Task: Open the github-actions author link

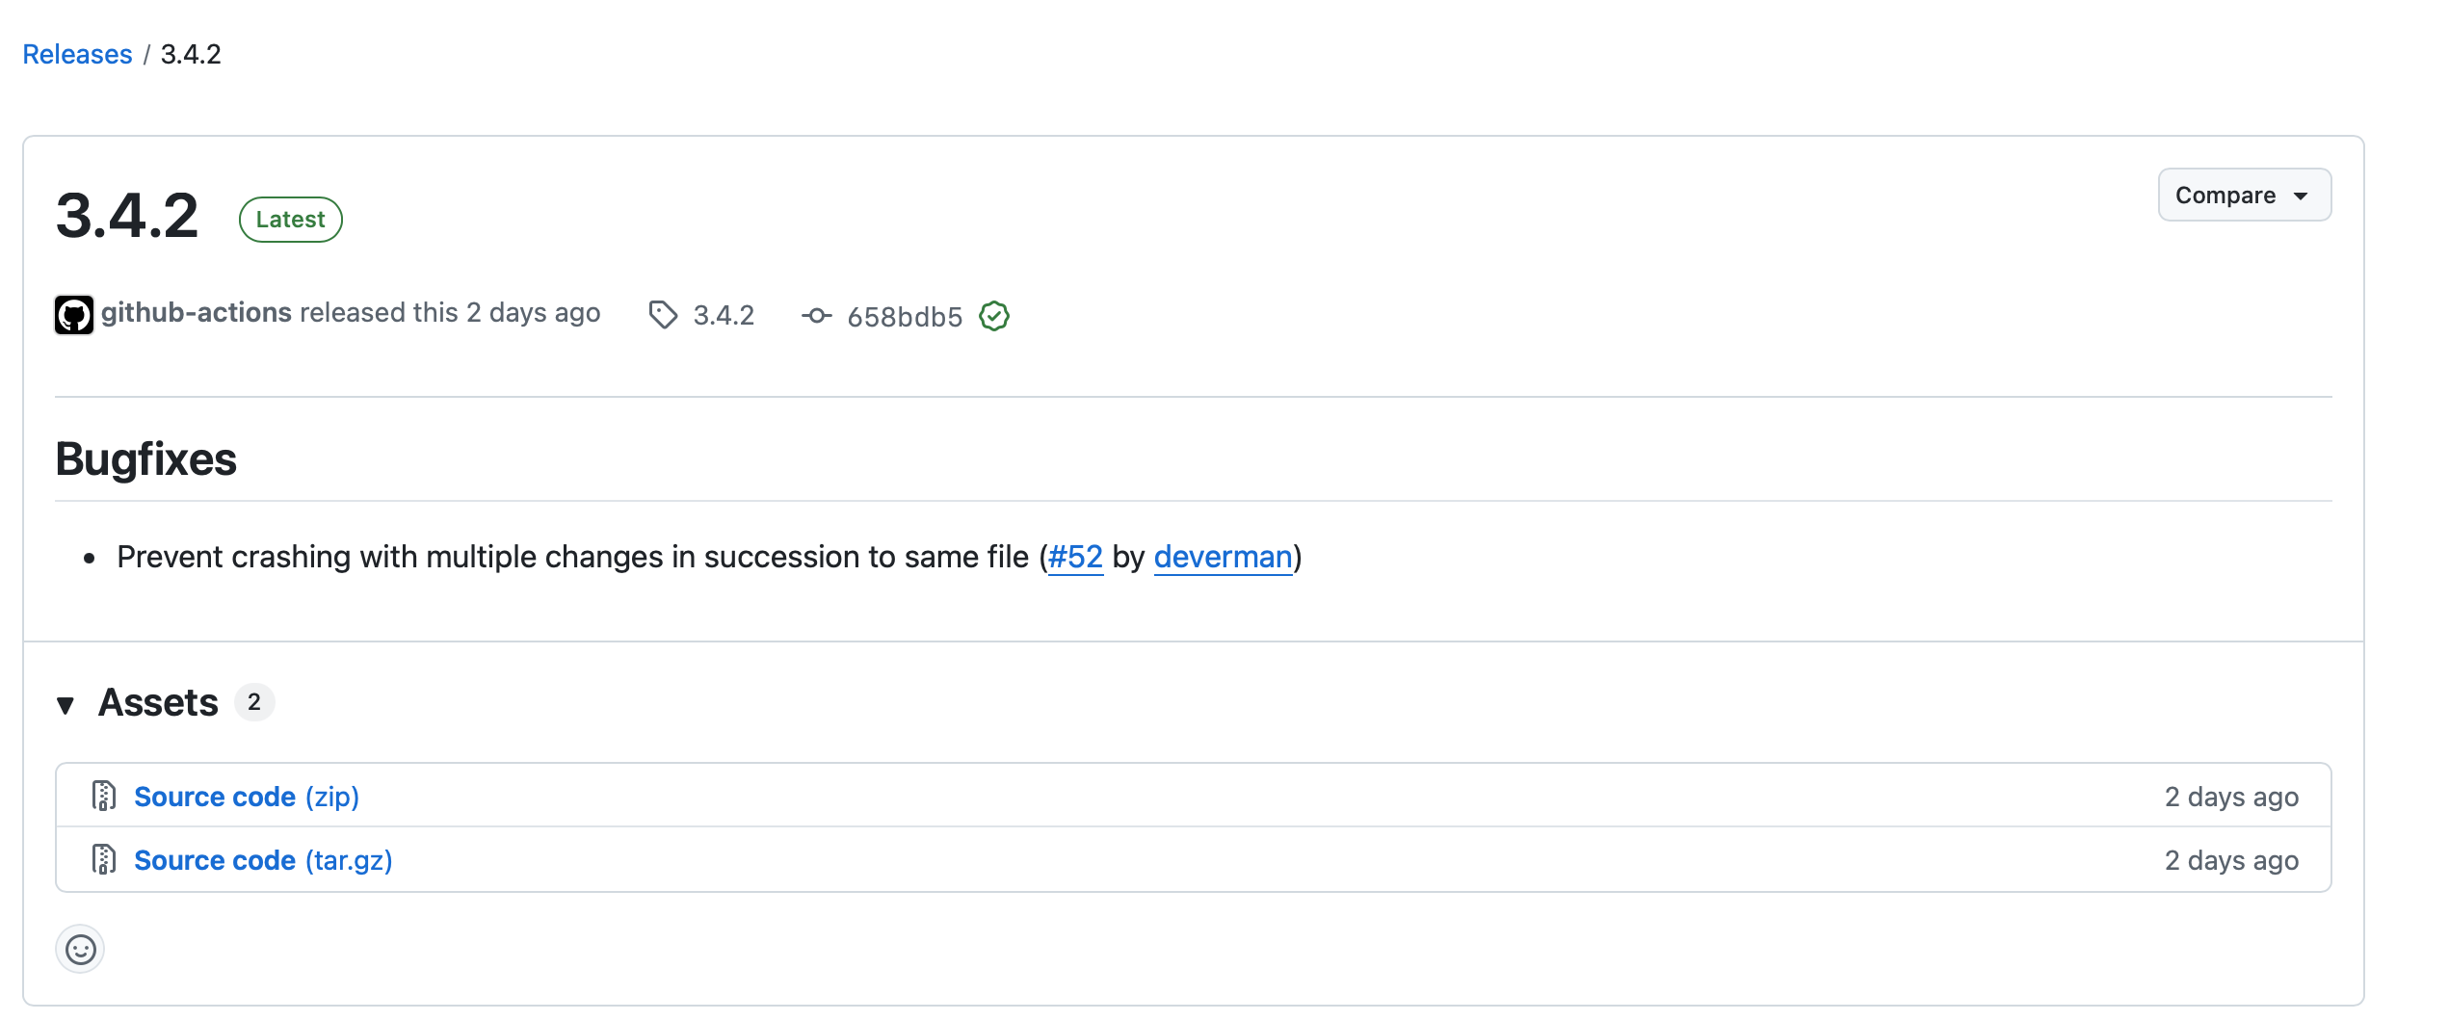Action: 197,313
